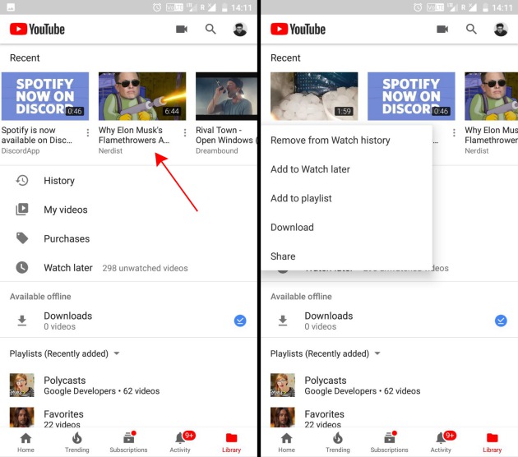
Task: Open Polycasts playlist in right screen
Action: [x=390, y=385]
